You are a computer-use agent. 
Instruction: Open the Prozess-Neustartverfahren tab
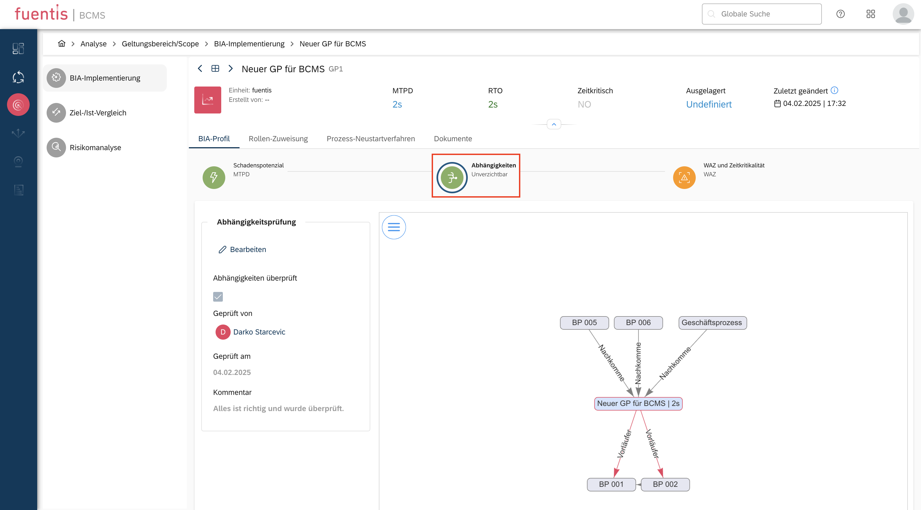(371, 139)
